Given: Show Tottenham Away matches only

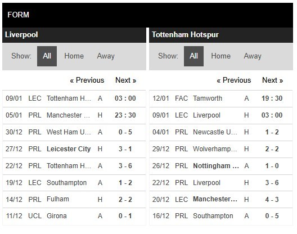Looking at the screenshot, I should [253, 56].
